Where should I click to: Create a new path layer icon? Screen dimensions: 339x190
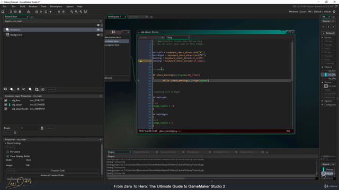point(24,89)
